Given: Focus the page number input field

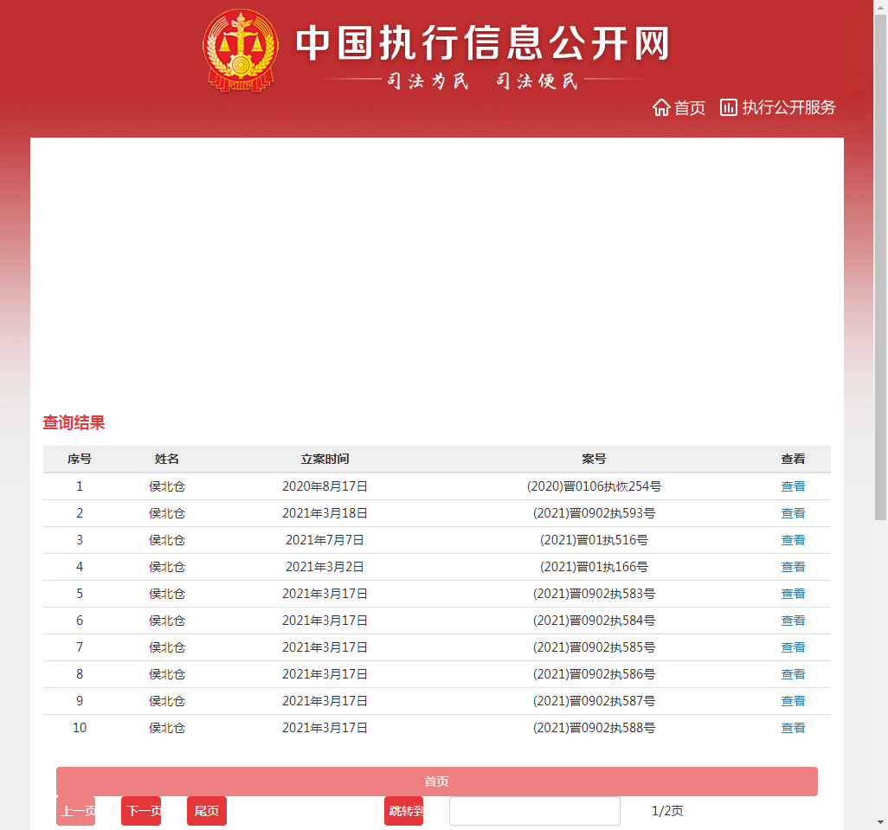Looking at the screenshot, I should pos(534,811).
